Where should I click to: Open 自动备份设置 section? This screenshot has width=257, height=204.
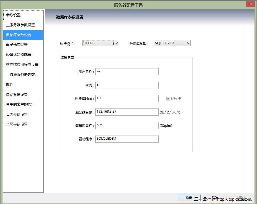pos(23,94)
